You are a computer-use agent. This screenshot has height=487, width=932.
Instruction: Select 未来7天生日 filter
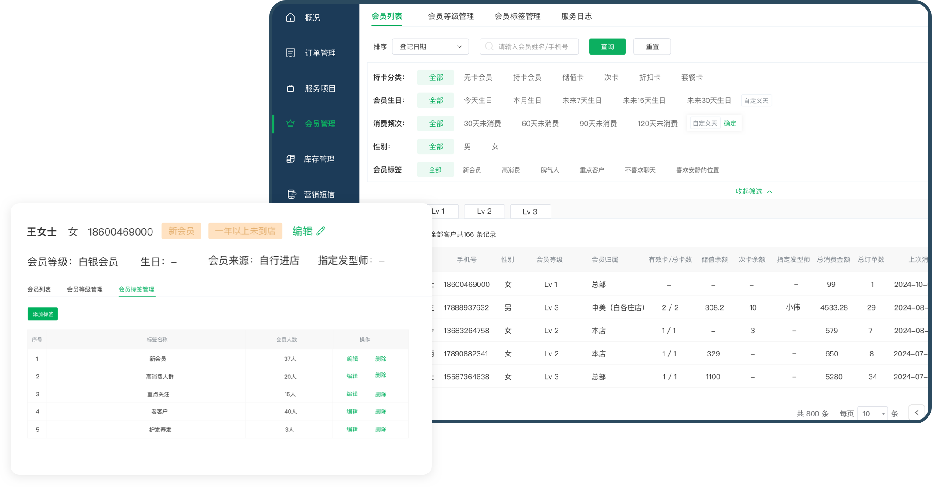click(x=582, y=101)
